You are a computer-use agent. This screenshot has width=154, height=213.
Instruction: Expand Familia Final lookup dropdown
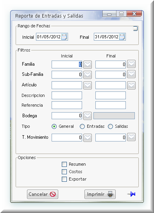[x=131, y=64]
